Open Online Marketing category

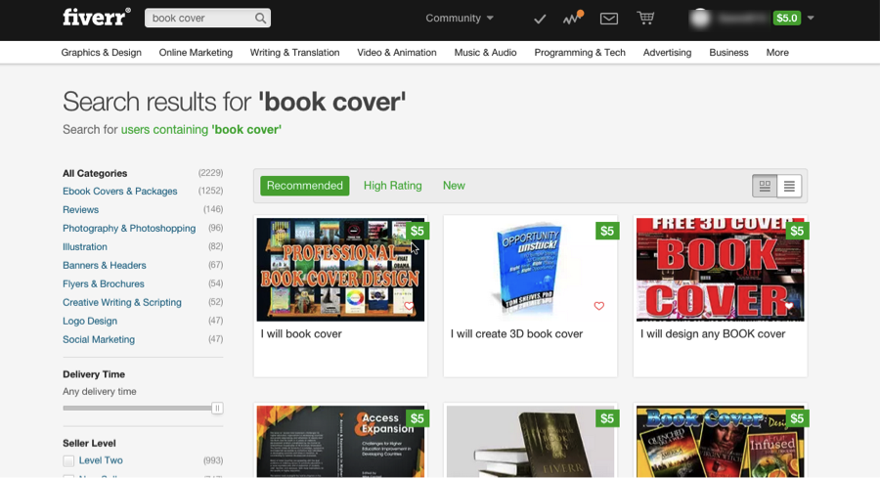196,52
